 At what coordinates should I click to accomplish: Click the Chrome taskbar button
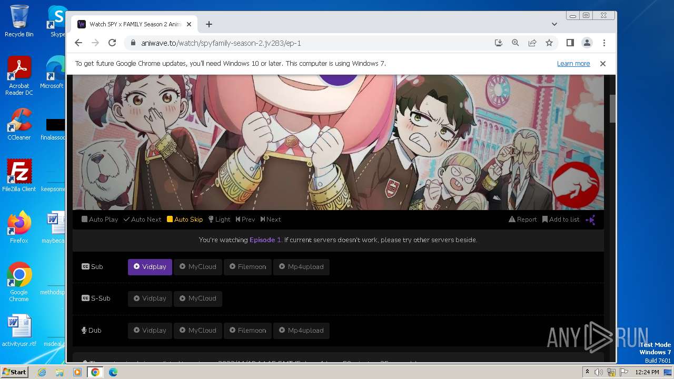[95, 372]
